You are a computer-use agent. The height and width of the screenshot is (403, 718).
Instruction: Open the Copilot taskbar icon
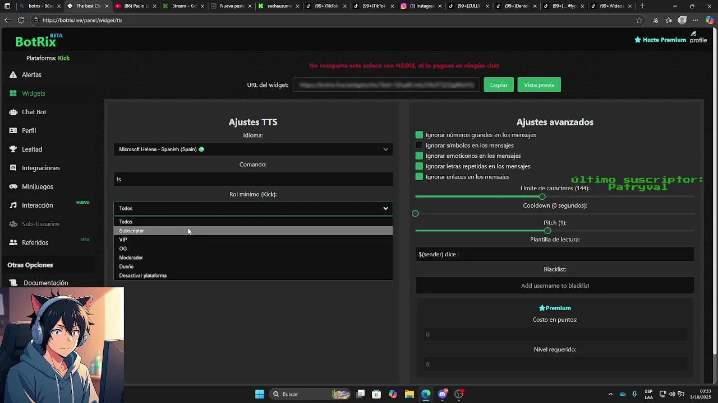tap(393, 394)
